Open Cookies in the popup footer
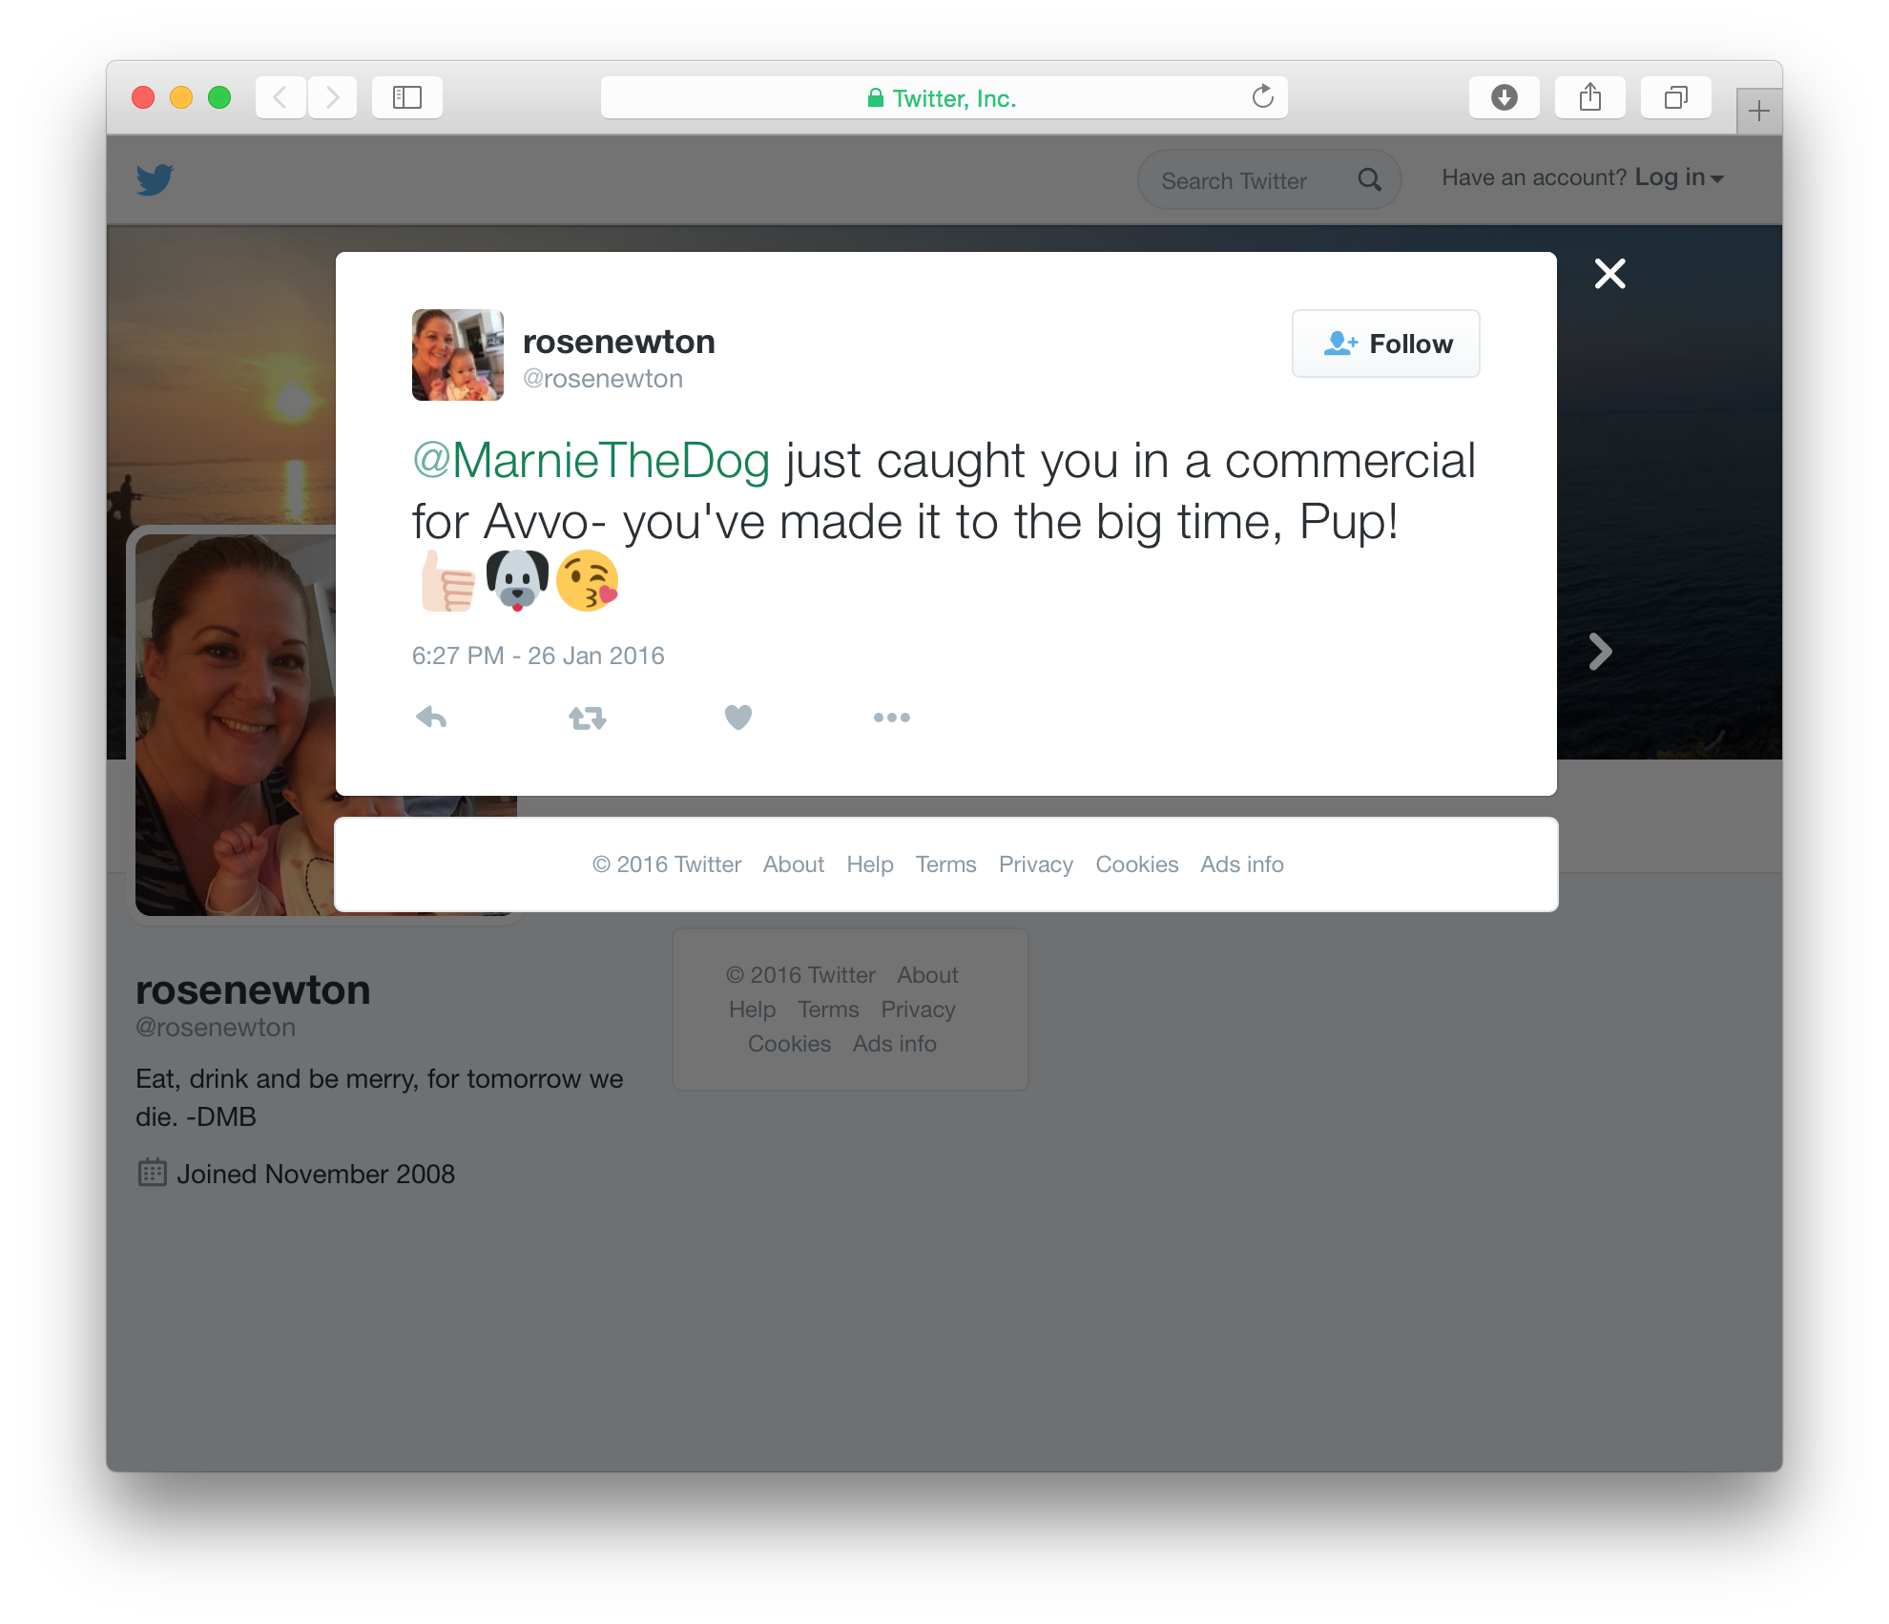This screenshot has width=1889, height=1624. [1137, 864]
